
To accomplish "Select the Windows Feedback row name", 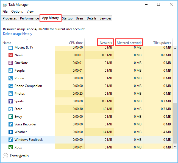I will (29, 140).
